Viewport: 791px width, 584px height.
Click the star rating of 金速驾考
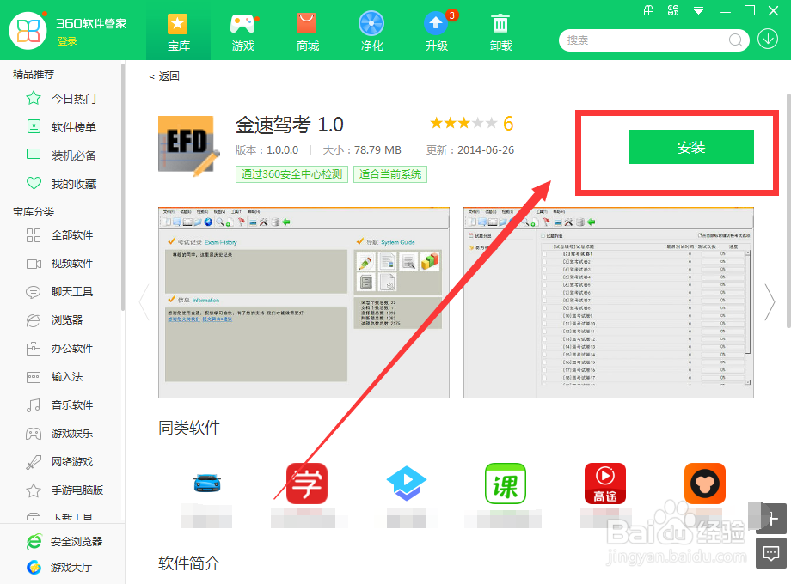pos(463,123)
